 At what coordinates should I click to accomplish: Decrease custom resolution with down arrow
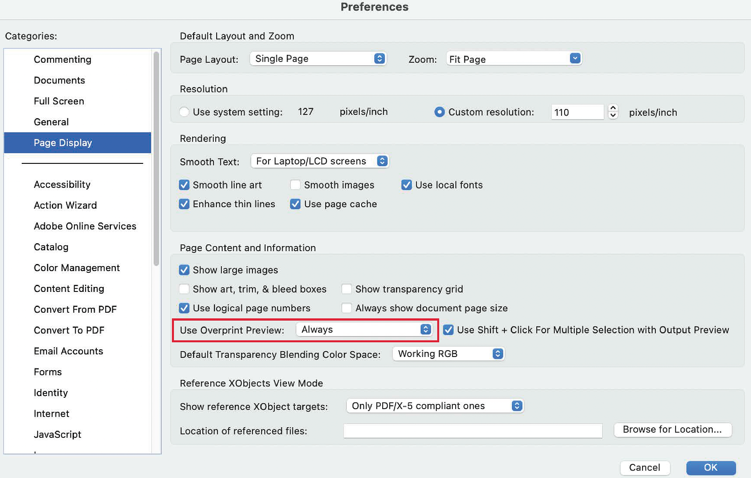[613, 115]
